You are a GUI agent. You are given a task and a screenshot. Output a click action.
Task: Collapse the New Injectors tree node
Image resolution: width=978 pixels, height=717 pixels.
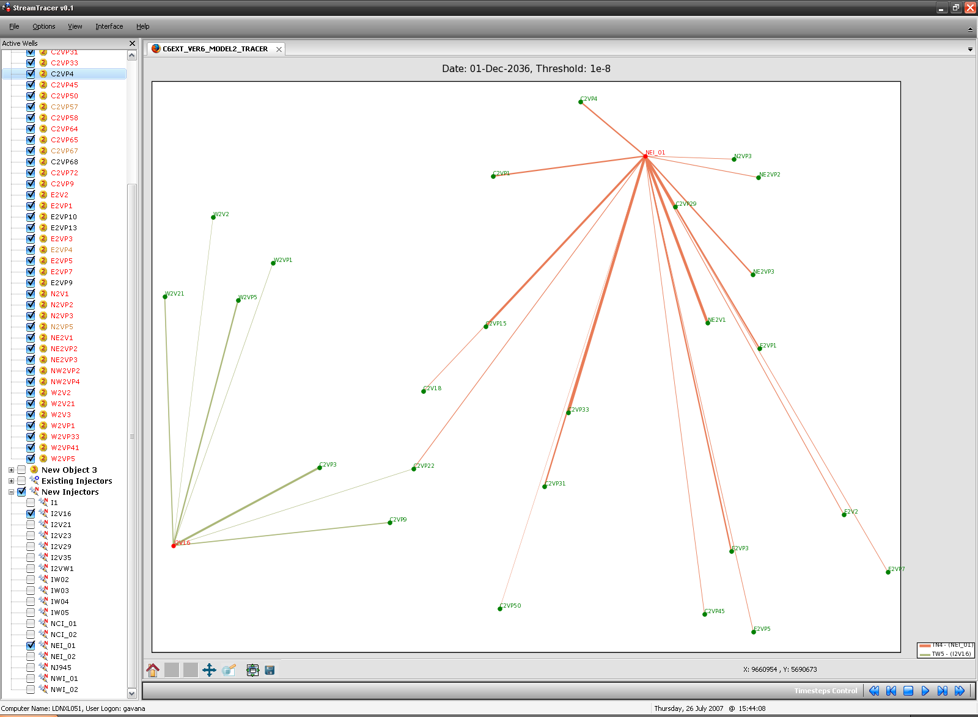point(11,492)
